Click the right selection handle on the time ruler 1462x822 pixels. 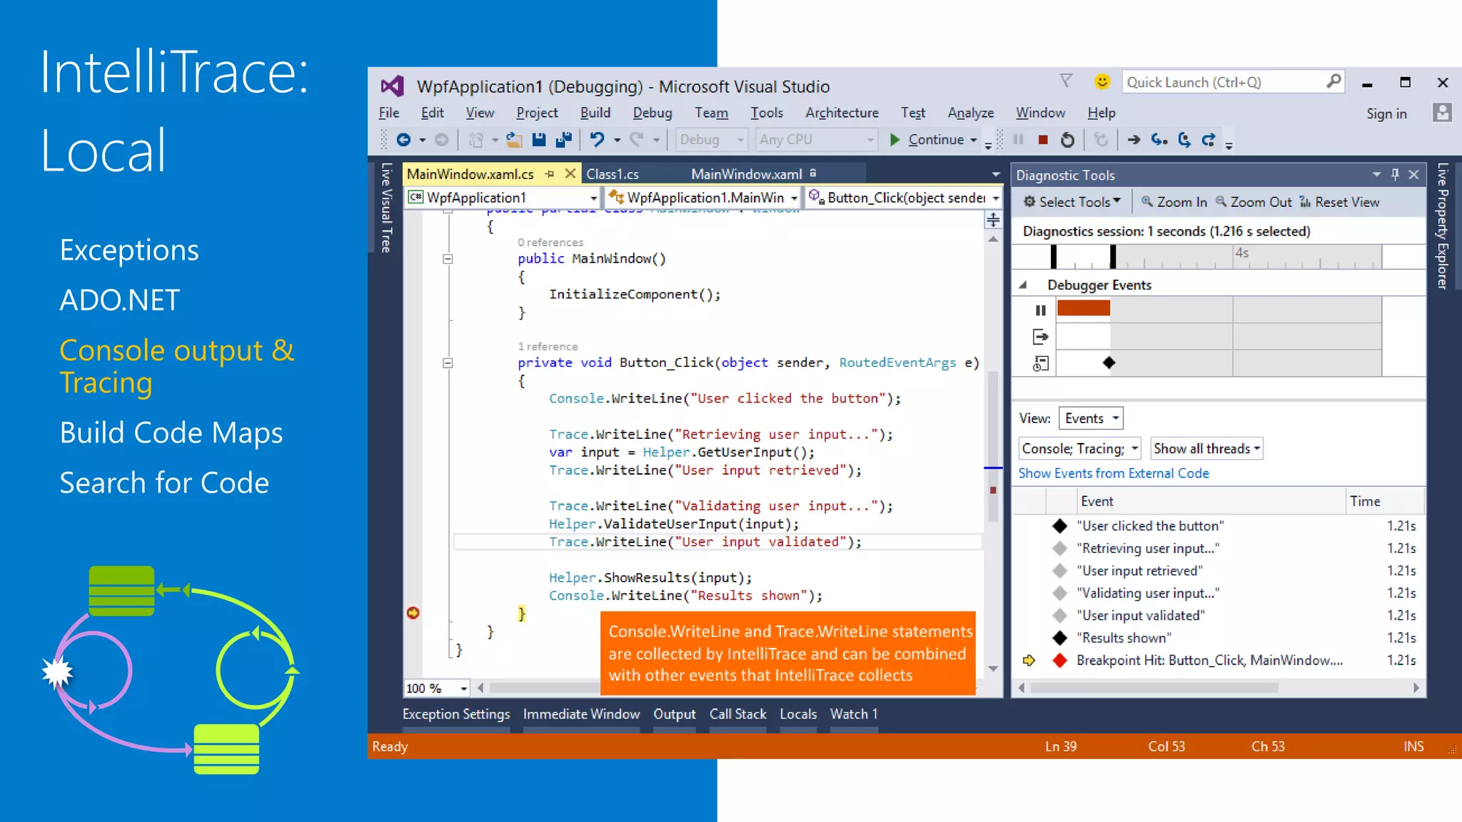(x=1113, y=256)
